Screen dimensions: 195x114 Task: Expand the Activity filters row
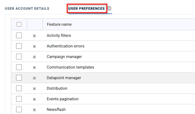pos(34,36)
